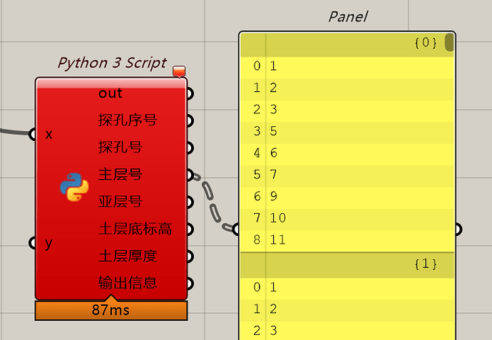The height and width of the screenshot is (340, 492).
Task: Click the Python logo icon on the script component
Action: [x=74, y=187]
